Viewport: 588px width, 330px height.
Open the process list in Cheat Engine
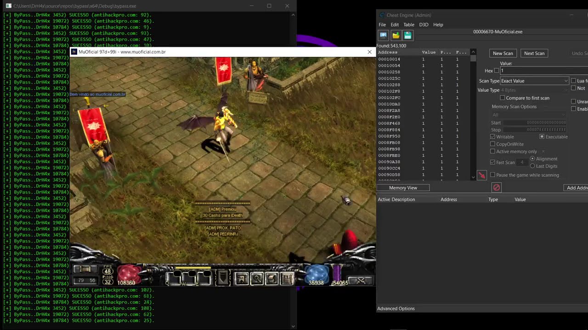pos(383,35)
